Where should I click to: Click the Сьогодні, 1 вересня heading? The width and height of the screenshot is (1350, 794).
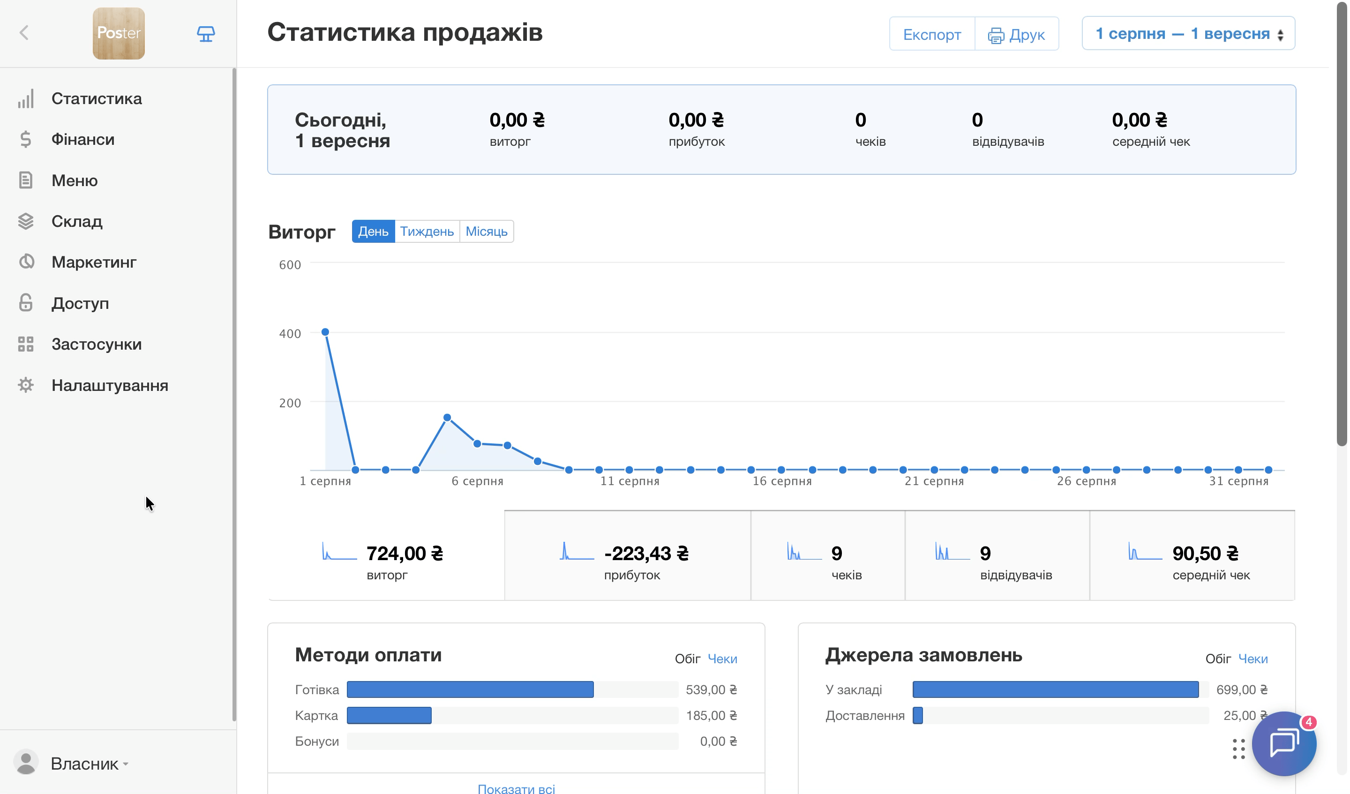tap(342, 130)
